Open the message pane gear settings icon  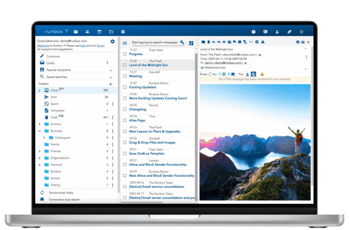257,42
